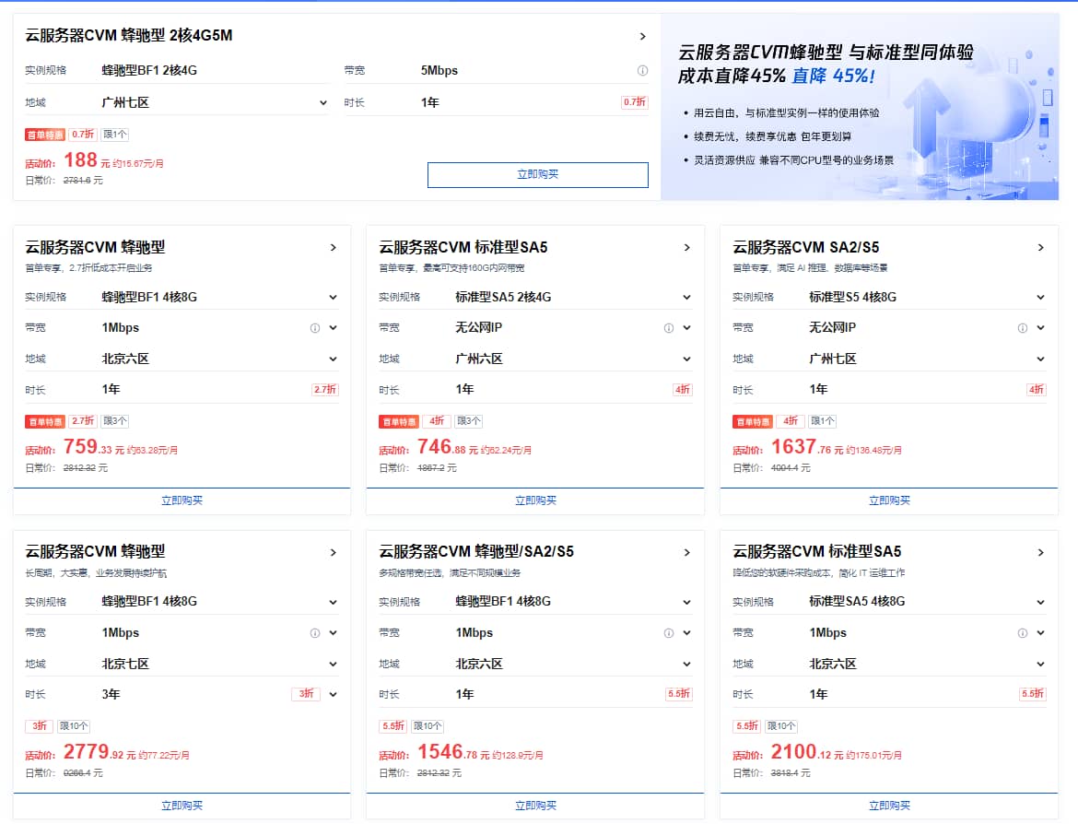Click bandwidth info icon in 标准型SA5 4核8G card
This screenshot has height=824, width=1078.
point(1022,633)
